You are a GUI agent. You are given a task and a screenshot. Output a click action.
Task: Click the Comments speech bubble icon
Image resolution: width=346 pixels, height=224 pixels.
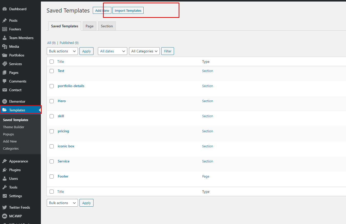[x=5, y=81]
